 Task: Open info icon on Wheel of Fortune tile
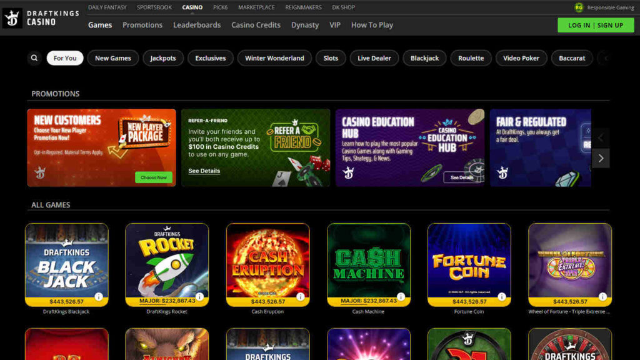pos(602,297)
